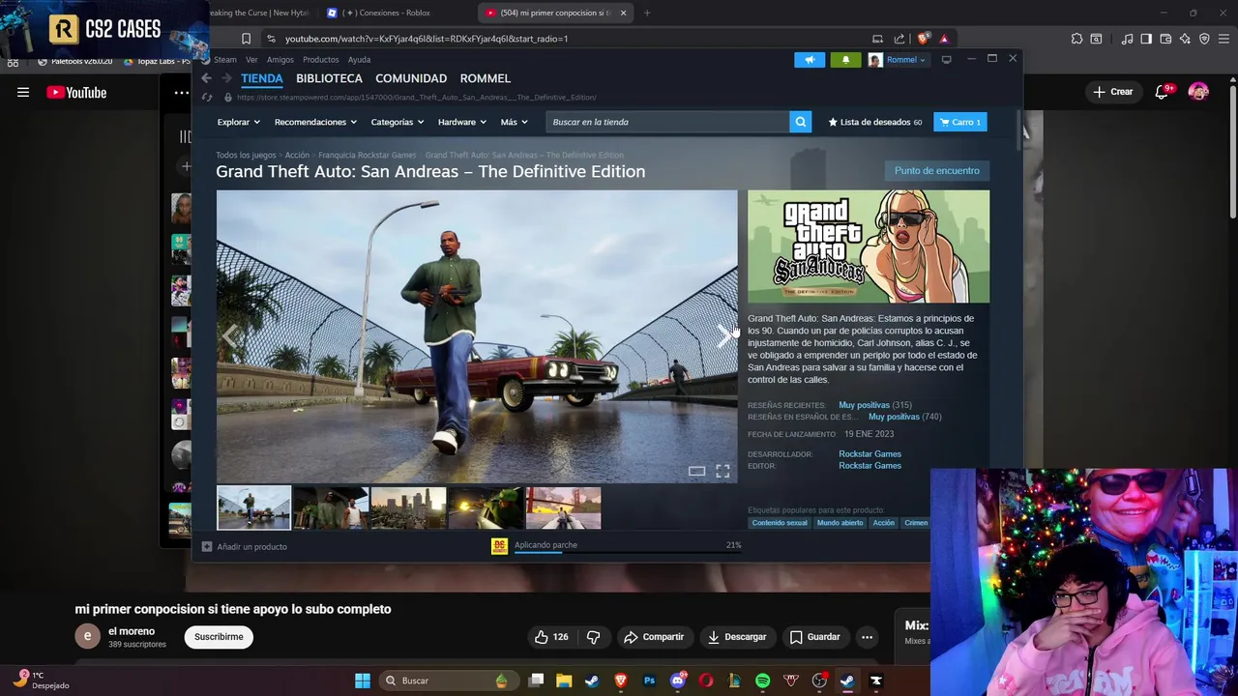Open Brave main hamburger menu

point(1223,39)
